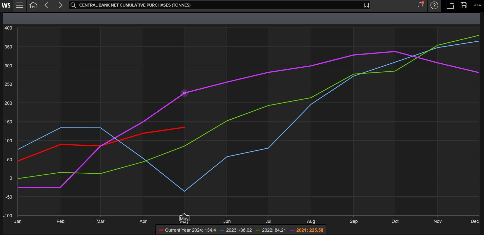Click the green 2022 legend color marker
This screenshot has width=484, height=235.
(258, 230)
